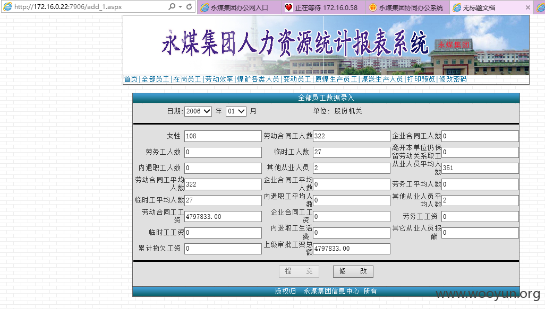Open 原煤生产员工 navigation link
The image size is (545, 309).
(x=336, y=79)
